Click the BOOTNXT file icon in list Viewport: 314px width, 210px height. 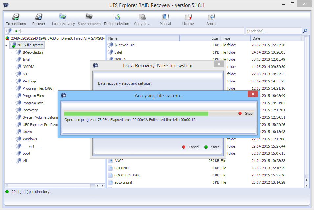[x=110, y=168]
